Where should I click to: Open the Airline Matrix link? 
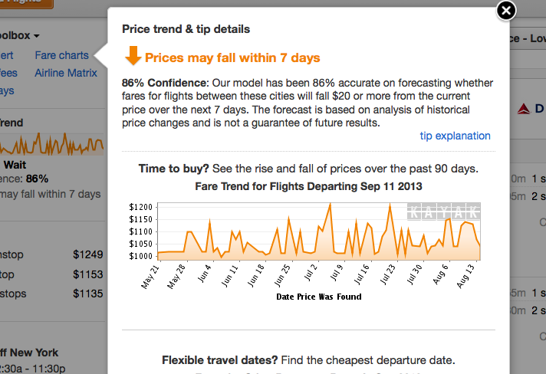coord(66,73)
